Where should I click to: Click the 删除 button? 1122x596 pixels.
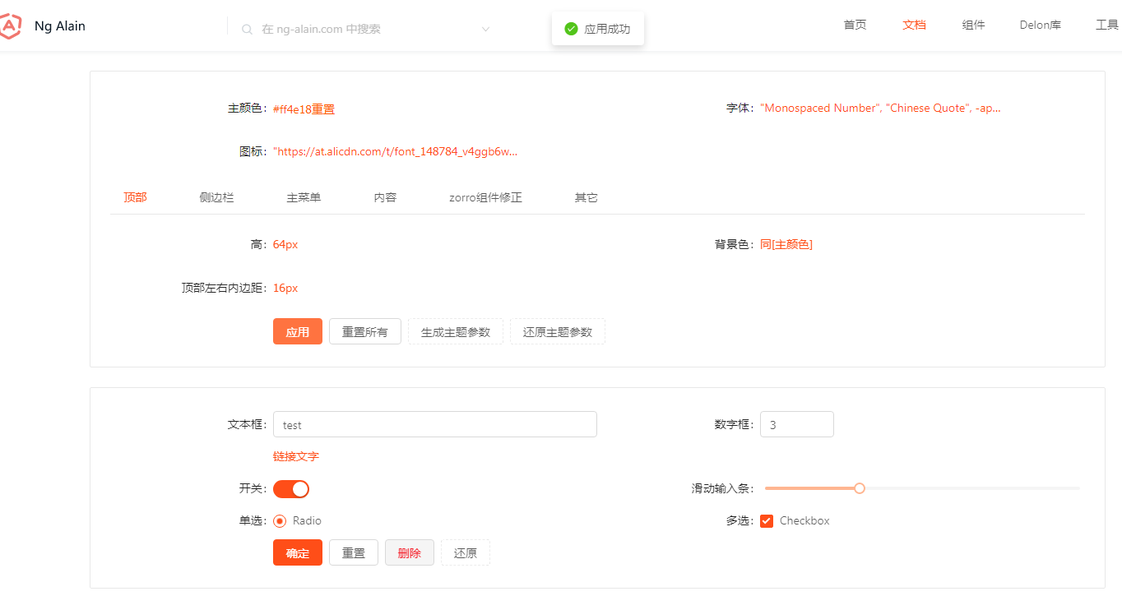point(409,552)
